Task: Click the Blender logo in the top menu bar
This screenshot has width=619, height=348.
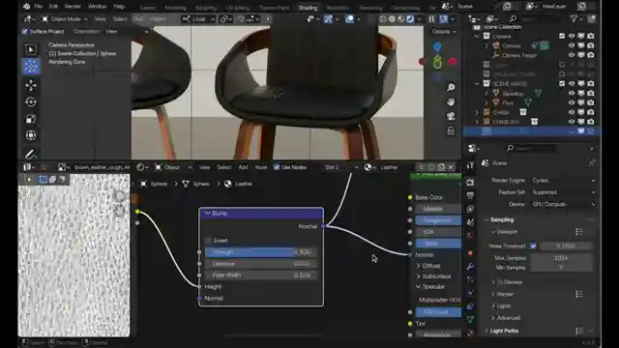Action: 26,7
